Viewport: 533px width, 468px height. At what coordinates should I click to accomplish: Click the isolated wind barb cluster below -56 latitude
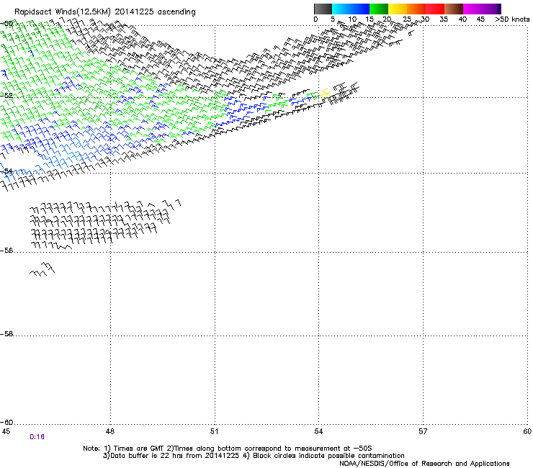click(42, 269)
